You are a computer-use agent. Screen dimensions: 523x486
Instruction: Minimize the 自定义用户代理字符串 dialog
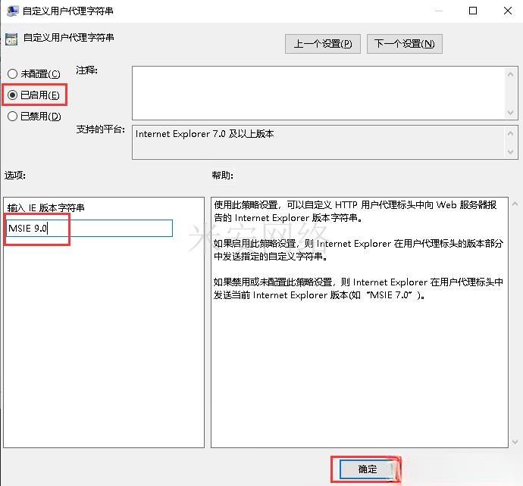click(439, 11)
